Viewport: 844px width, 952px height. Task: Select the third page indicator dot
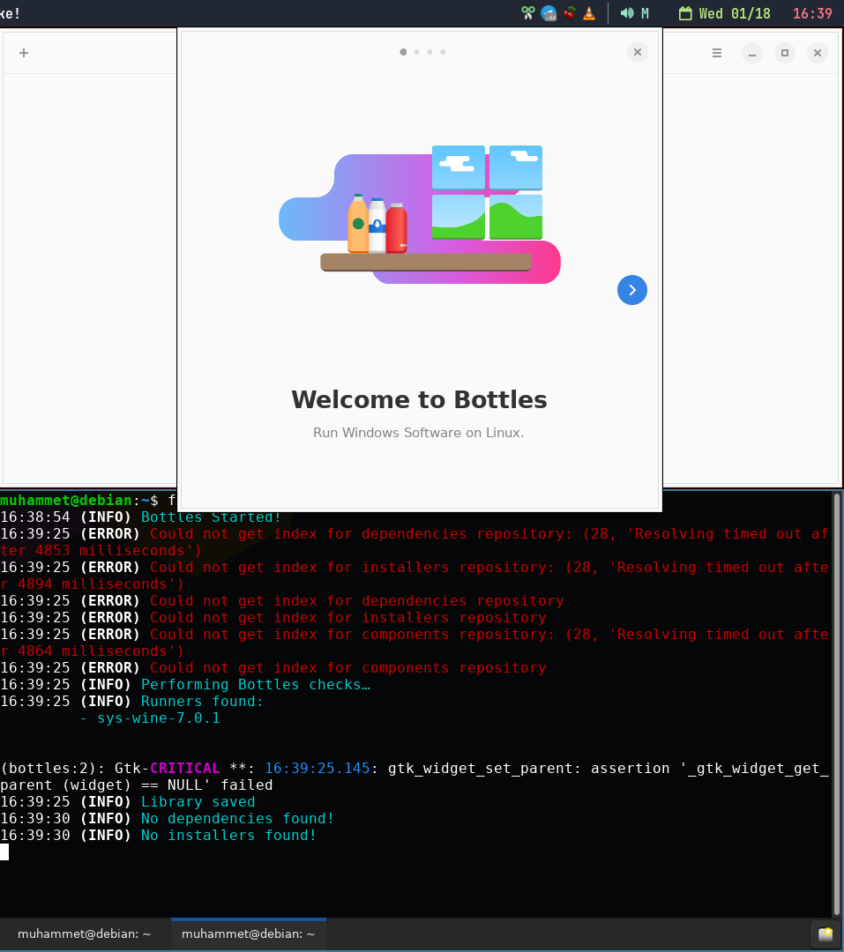click(x=429, y=52)
